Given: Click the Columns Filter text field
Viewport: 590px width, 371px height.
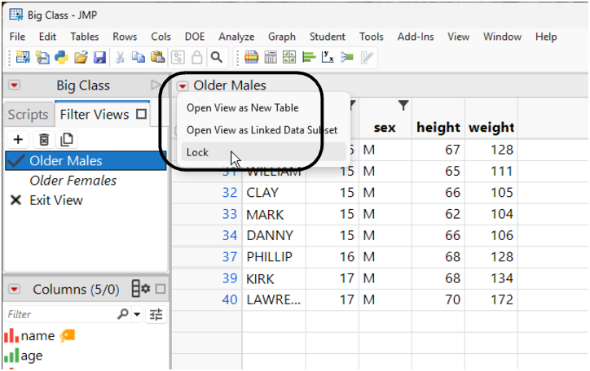Looking at the screenshot, I should 57,314.
